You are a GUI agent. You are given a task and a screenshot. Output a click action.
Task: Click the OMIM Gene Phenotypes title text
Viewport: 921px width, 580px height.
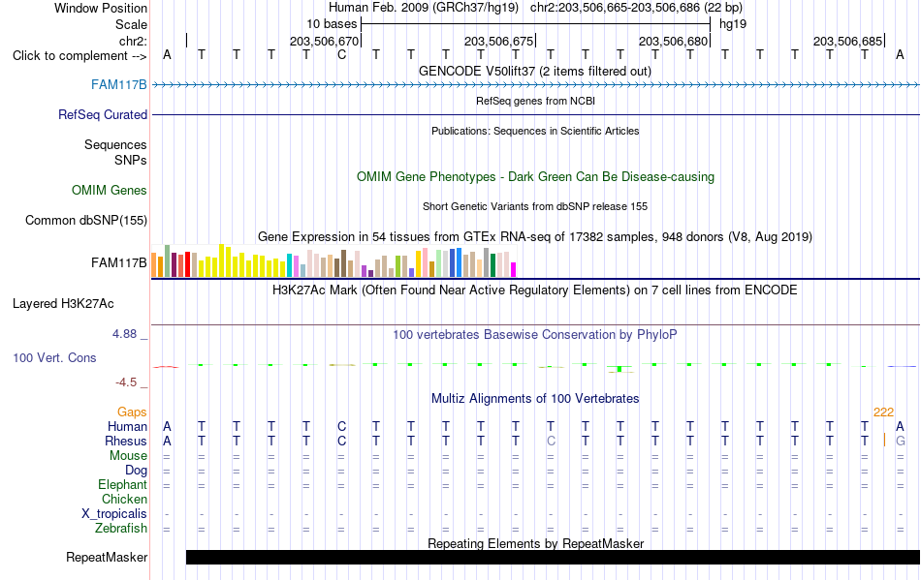(x=535, y=177)
